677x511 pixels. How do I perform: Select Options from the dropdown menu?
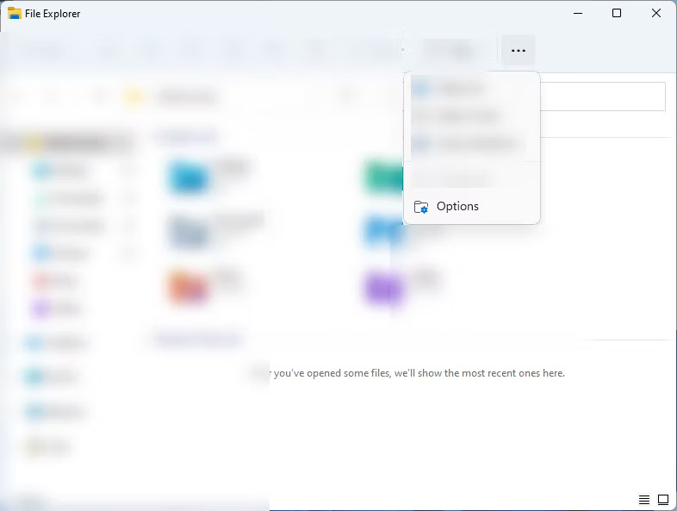tap(471, 207)
